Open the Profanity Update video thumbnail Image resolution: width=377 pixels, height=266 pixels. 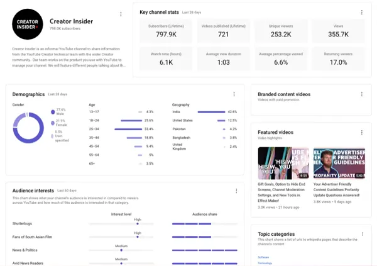pyautogui.click(x=339, y=163)
